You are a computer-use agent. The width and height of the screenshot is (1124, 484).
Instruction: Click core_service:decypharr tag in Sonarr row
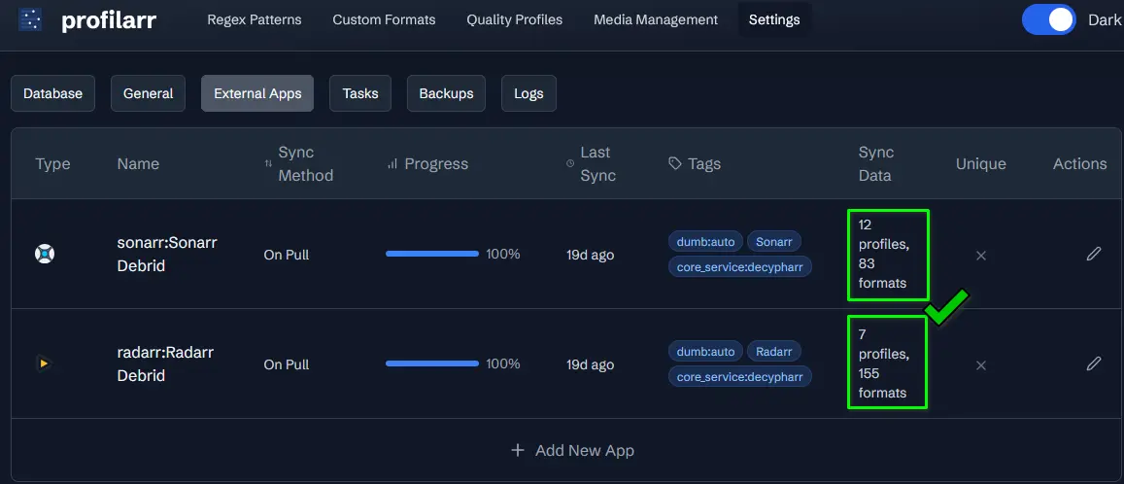(739, 267)
